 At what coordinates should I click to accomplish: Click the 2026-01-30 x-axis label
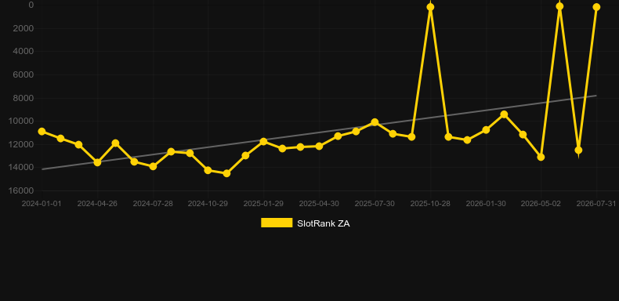click(486, 204)
